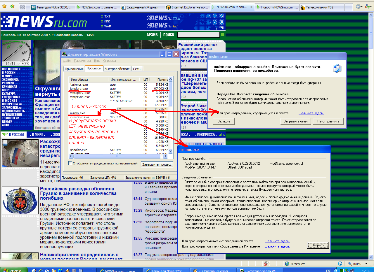Close the active NEWSru.com tab
This screenshot has height=272, width=374.
(x=251, y=7)
